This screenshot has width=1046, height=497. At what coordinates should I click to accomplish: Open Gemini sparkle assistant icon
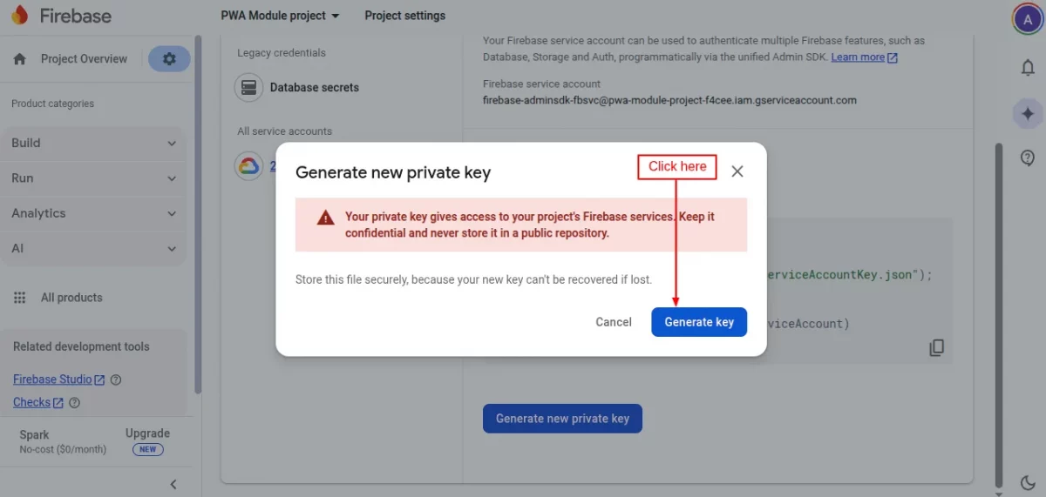click(x=1028, y=113)
